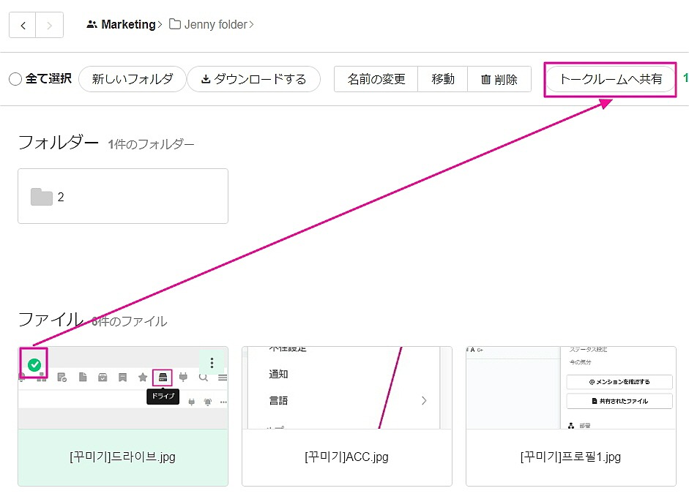Viewport: 689px width, 499px height.
Task: Click the gray folder icon labeled 2
Action: pyautogui.click(x=42, y=197)
